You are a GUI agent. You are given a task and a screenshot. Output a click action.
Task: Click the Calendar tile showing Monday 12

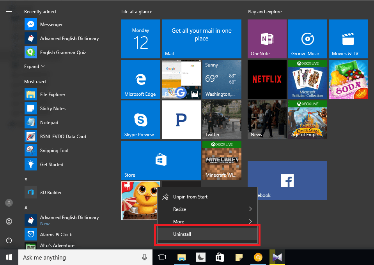[x=141, y=39]
